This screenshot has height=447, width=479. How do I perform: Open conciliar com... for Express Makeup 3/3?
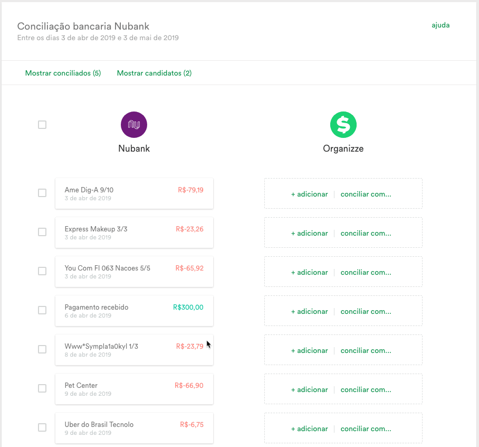366,234
